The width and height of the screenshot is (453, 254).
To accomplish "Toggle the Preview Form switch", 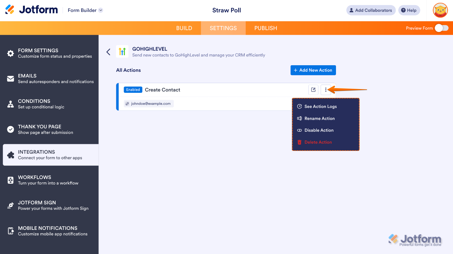I will coord(441,28).
